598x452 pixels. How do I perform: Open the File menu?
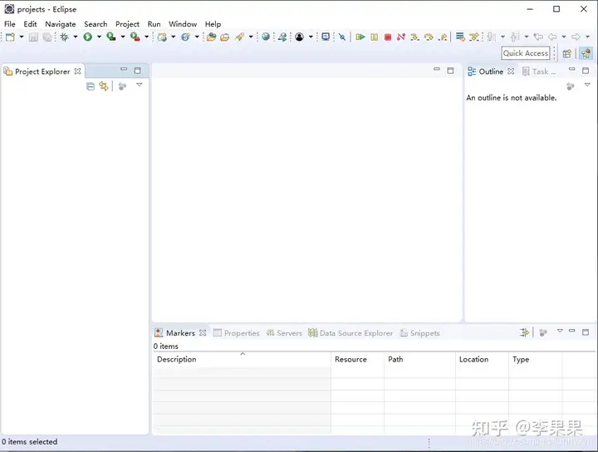[9, 24]
